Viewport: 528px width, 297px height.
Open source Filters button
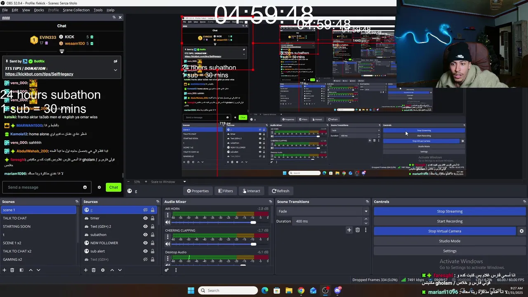(x=226, y=191)
